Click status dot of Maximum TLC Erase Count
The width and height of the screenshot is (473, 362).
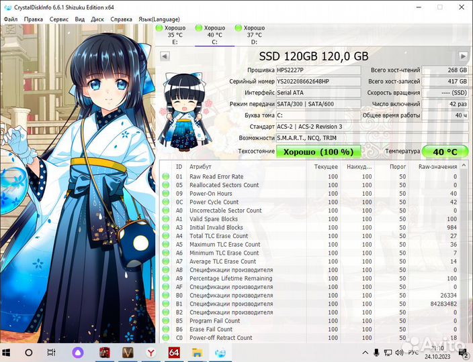coord(165,244)
